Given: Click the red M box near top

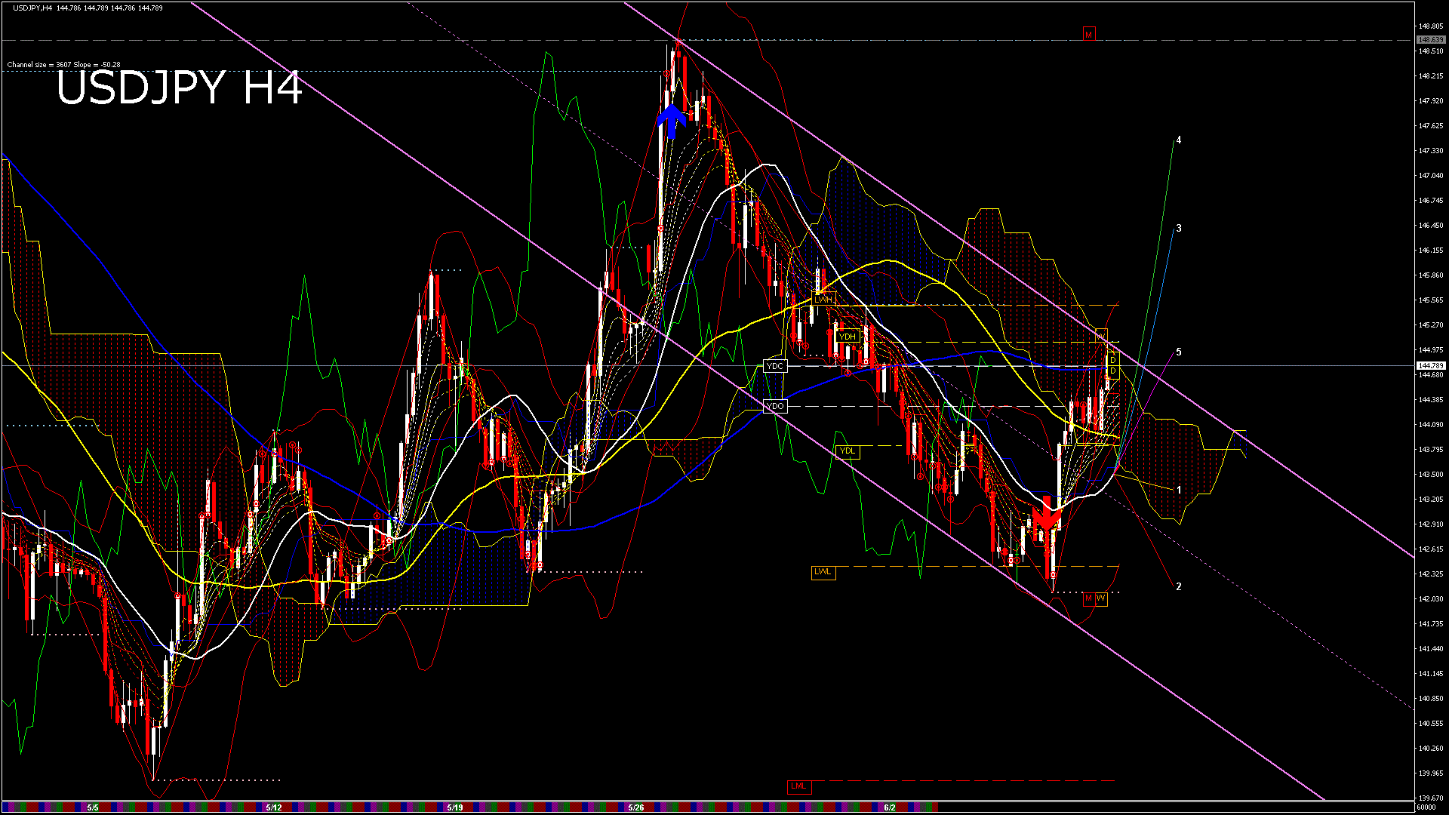Looking at the screenshot, I should tap(1088, 35).
